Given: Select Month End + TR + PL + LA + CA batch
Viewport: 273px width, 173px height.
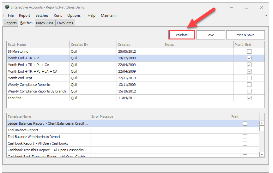Looking at the screenshot, I should point(136,71).
